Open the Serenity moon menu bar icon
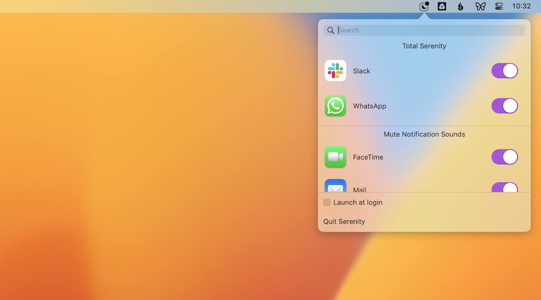 point(424,6)
